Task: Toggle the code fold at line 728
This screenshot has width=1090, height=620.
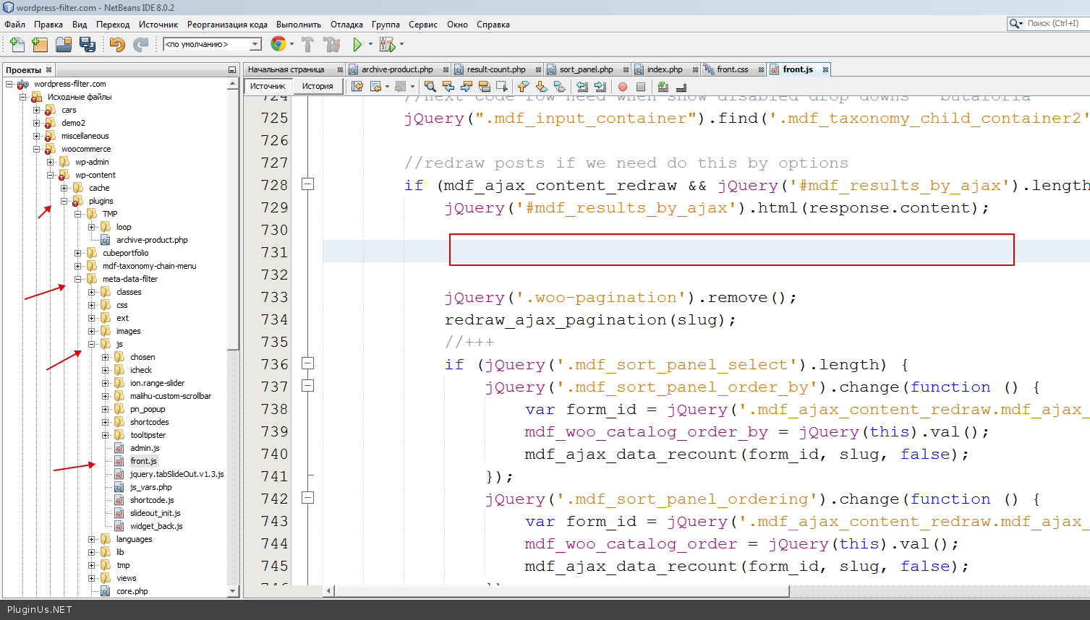Action: pyautogui.click(x=307, y=184)
